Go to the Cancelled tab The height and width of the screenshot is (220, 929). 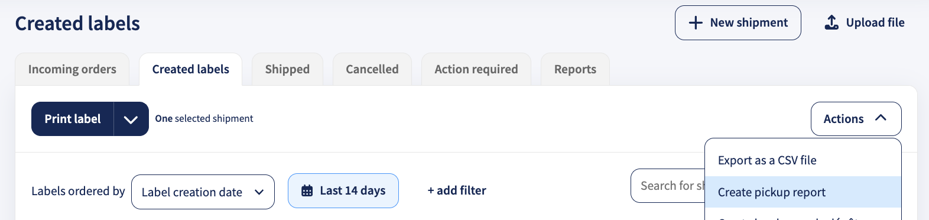(x=372, y=69)
